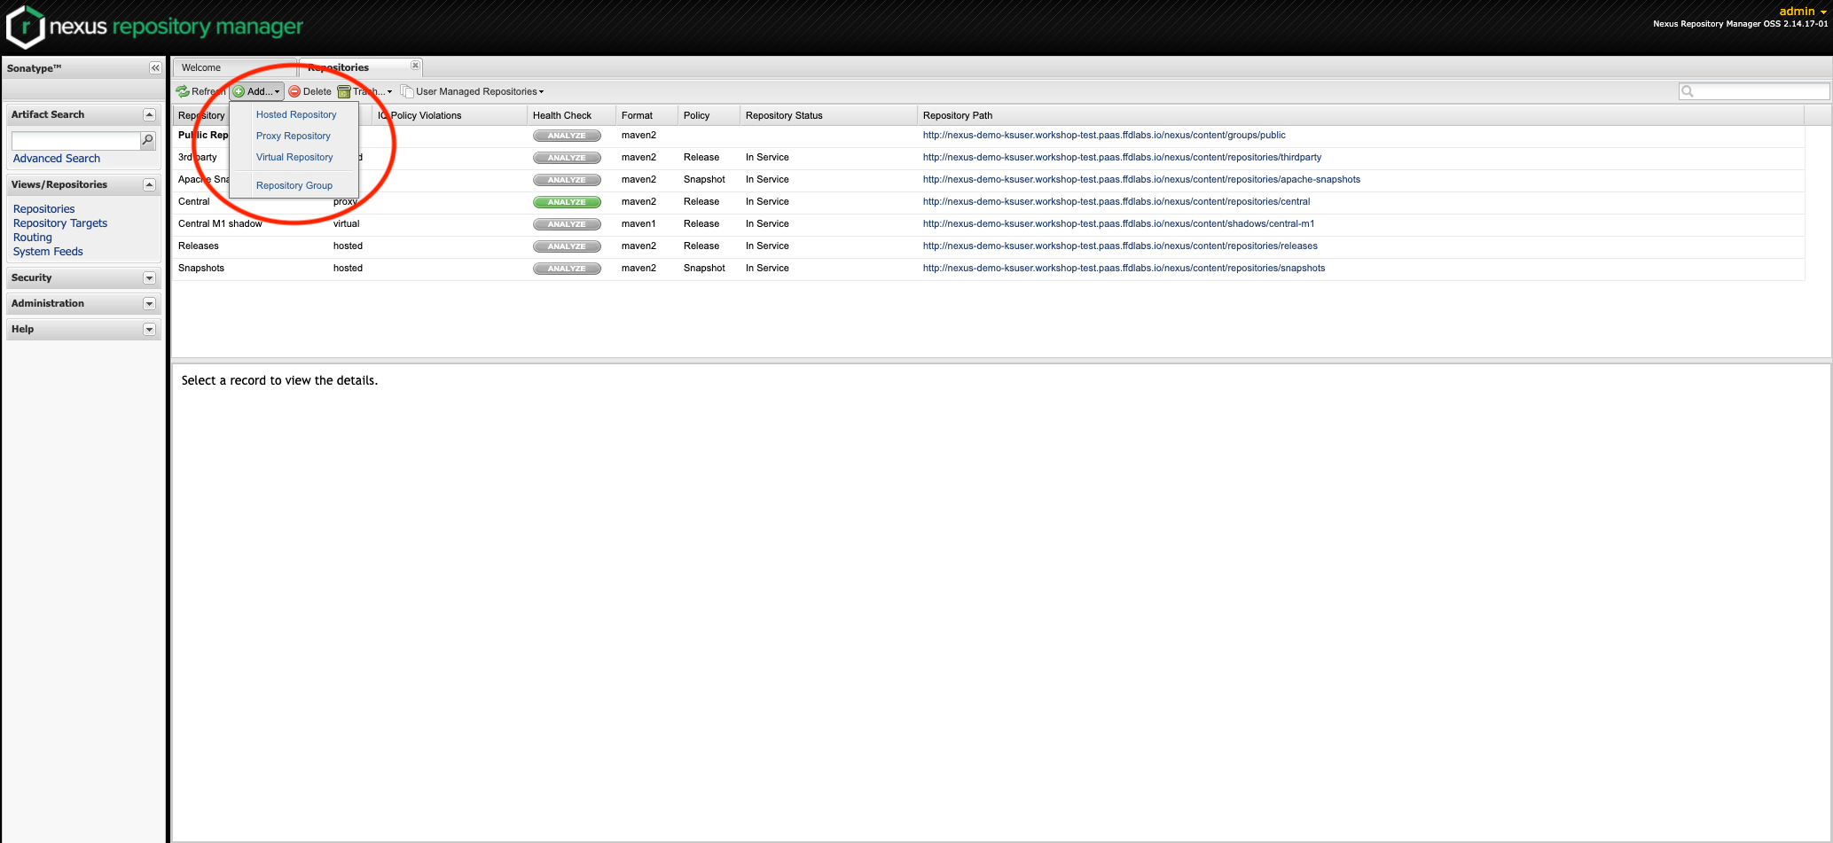The image size is (1833, 843).
Task: Focus the repository filter search field
Action: (x=1754, y=91)
